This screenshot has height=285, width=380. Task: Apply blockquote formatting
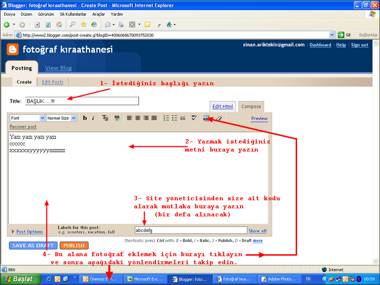(x=183, y=118)
